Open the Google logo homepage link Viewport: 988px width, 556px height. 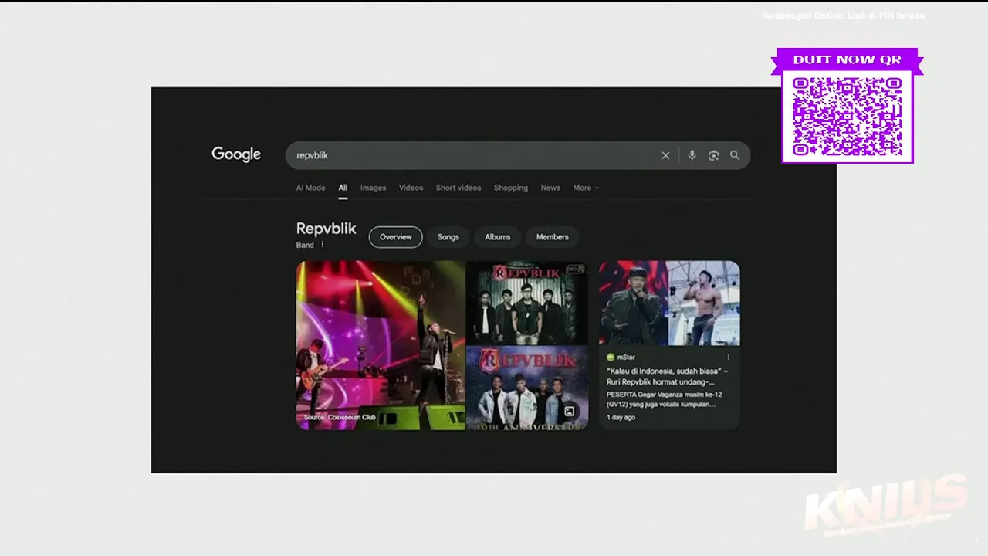pos(236,154)
